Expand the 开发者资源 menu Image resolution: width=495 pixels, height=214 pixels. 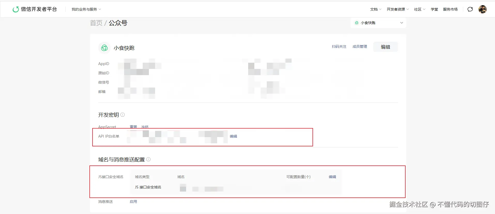pos(398,9)
